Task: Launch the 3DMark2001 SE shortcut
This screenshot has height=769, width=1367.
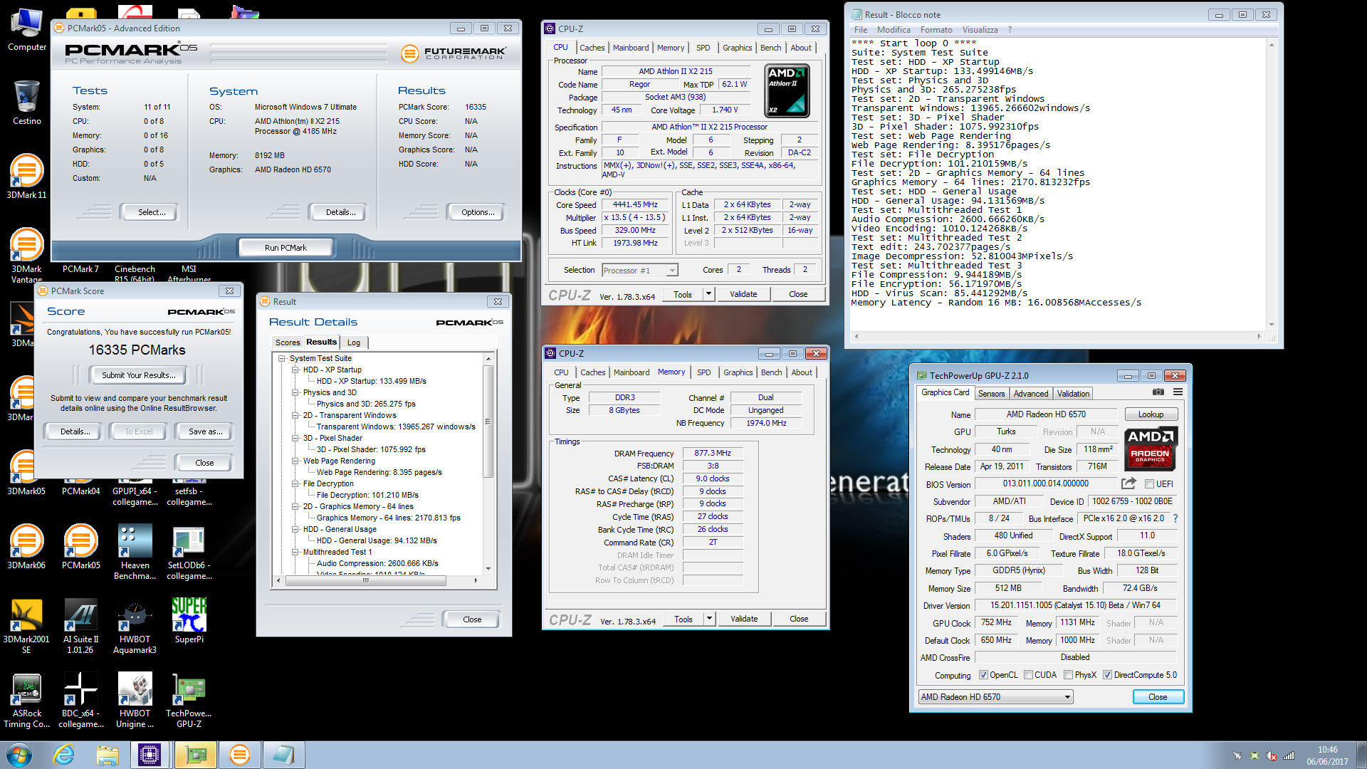Action: tap(27, 626)
